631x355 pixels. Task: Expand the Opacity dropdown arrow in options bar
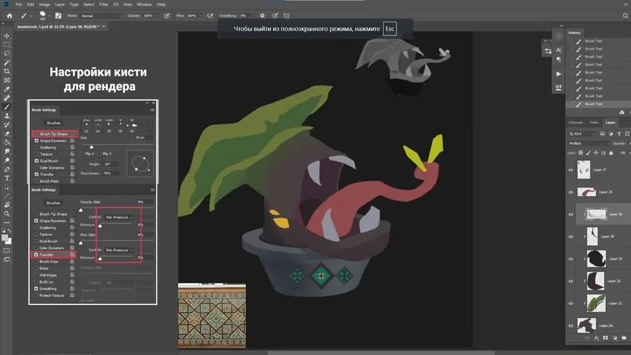[x=156, y=16]
